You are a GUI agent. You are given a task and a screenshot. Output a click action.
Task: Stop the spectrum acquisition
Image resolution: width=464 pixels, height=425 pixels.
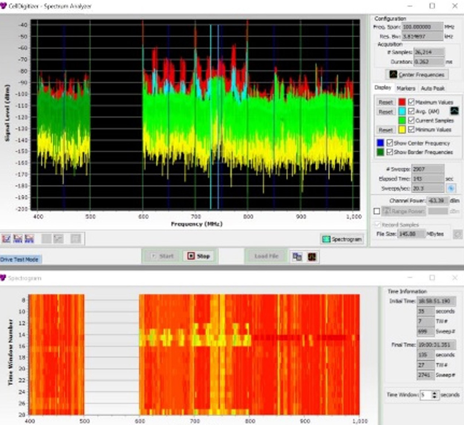[x=199, y=256]
